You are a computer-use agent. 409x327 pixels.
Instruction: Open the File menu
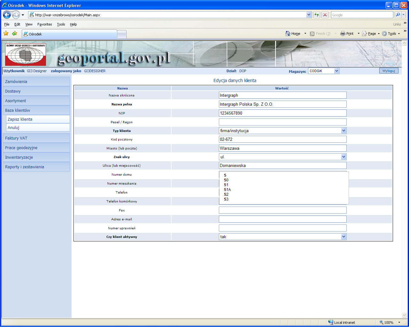tap(7, 24)
